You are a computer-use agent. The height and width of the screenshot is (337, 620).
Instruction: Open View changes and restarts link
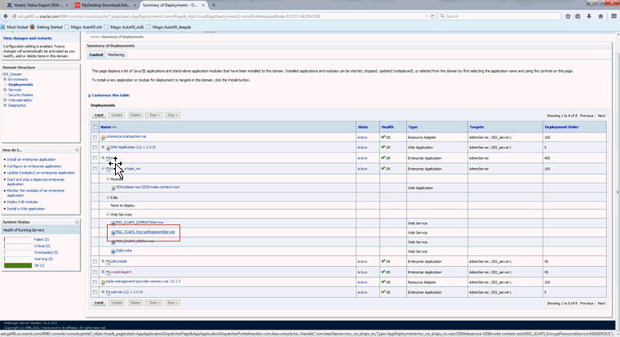tap(27, 38)
